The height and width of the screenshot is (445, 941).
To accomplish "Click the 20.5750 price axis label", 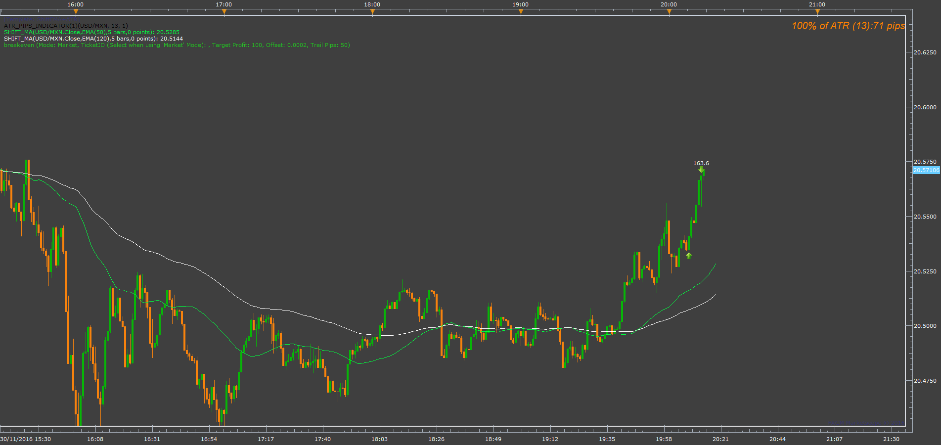I will click(925, 162).
